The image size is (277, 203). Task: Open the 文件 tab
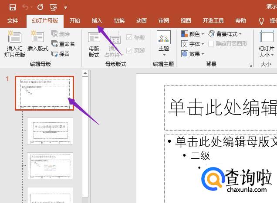click(13, 21)
